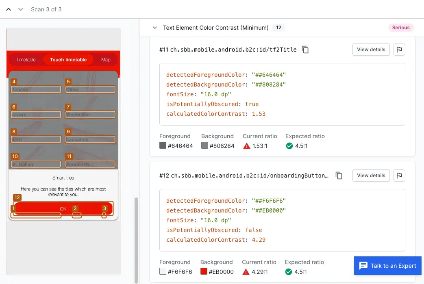Click the chat icon in Talk to an Expert
The width and height of the screenshot is (424, 284).
[363, 266]
